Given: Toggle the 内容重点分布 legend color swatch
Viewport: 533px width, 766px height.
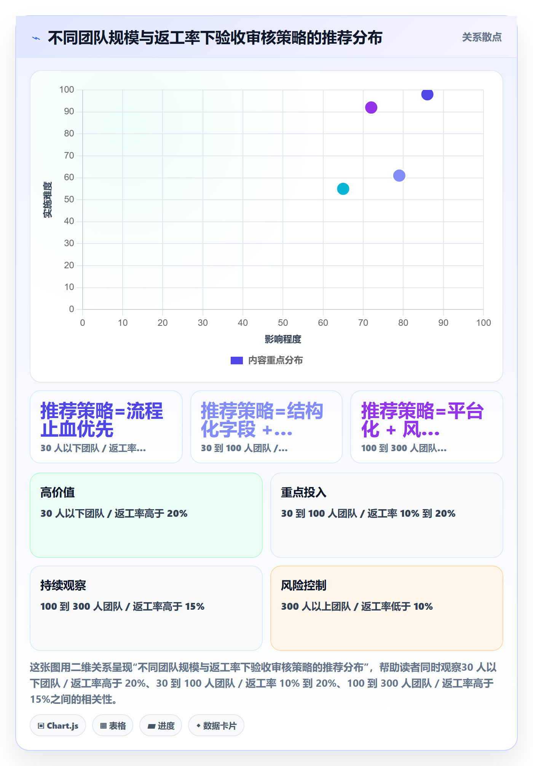Looking at the screenshot, I should tap(237, 361).
